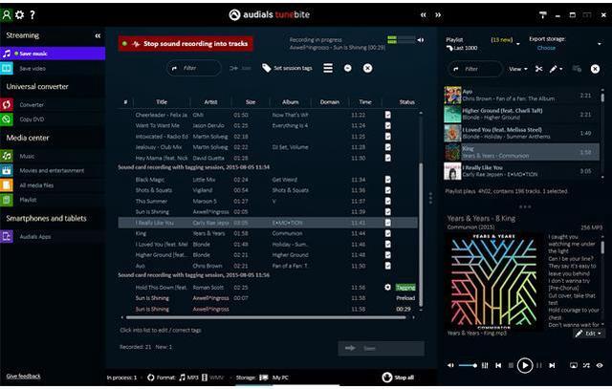Adjust the player volume slider
612x389 pixels.
(468, 366)
